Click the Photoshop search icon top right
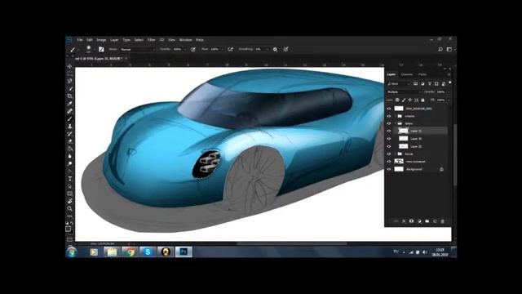 pyautogui.click(x=440, y=49)
